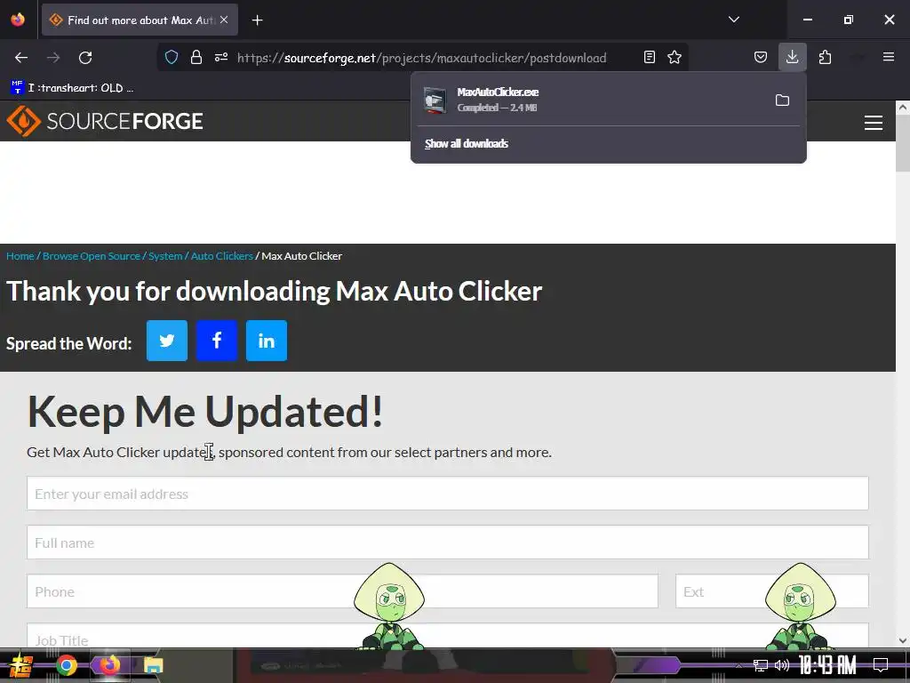Bookmark this page with the star
The image size is (910, 683).
pyautogui.click(x=675, y=57)
